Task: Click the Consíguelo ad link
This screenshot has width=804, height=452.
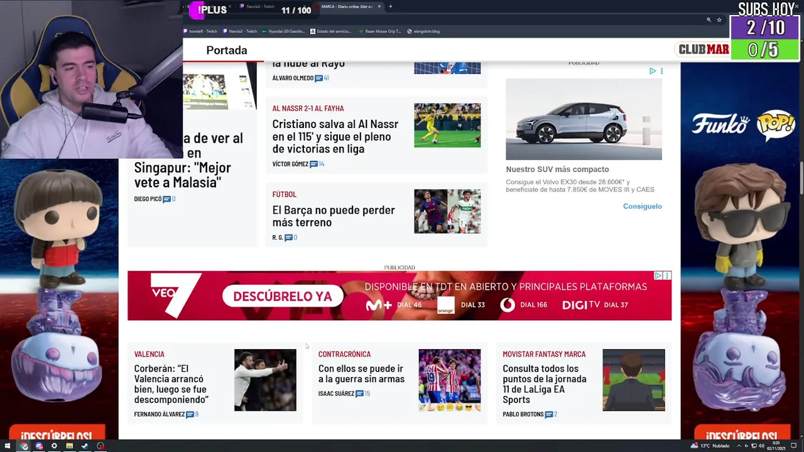Action: coord(642,207)
